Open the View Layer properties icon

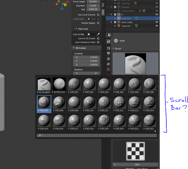(x=109, y=59)
